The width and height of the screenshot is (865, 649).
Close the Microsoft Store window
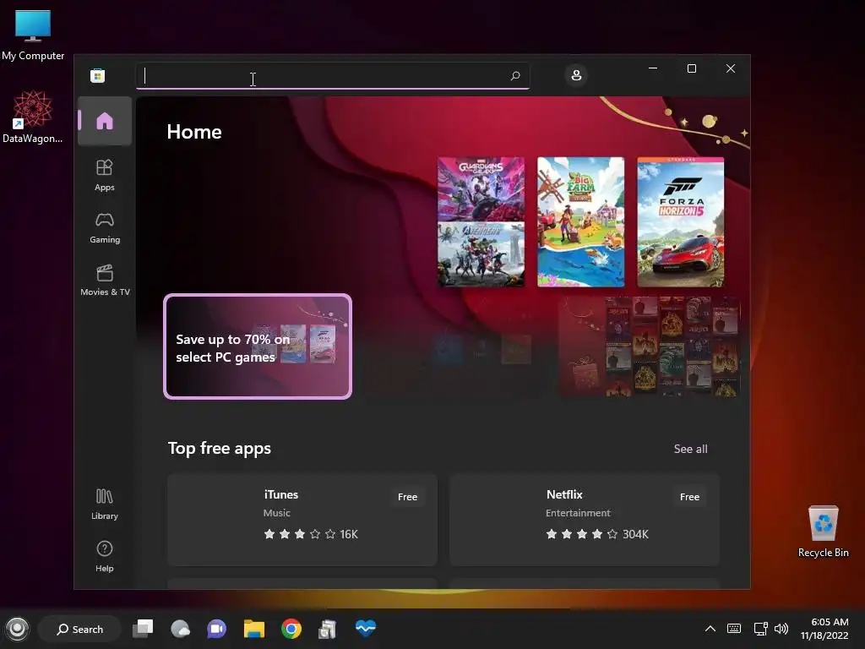(731, 68)
